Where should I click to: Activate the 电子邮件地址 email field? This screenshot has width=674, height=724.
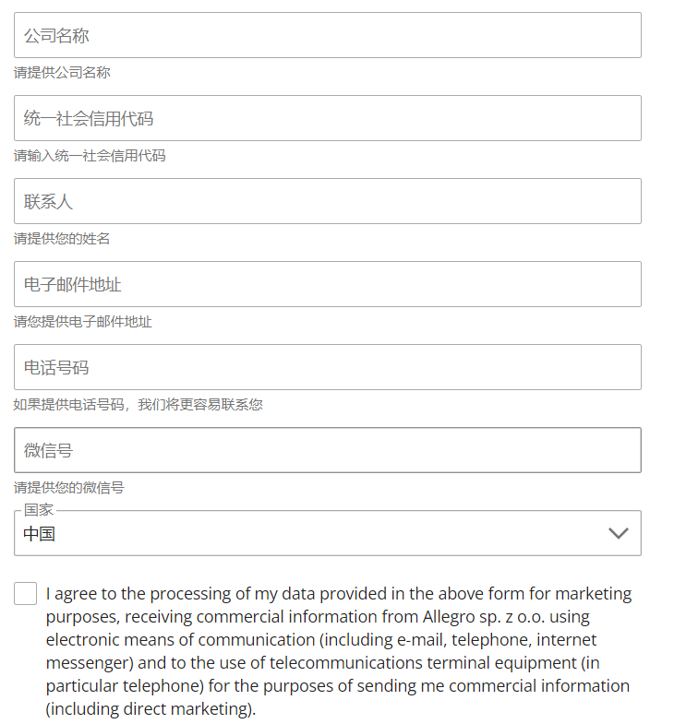tap(327, 284)
